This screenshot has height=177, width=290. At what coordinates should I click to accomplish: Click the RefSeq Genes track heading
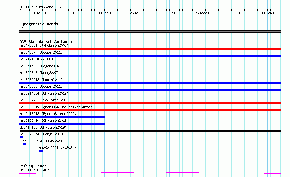pyautogui.click(x=33, y=166)
